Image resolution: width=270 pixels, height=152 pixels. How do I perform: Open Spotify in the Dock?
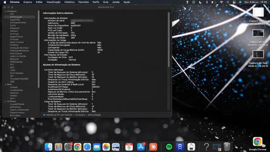pos(169,147)
